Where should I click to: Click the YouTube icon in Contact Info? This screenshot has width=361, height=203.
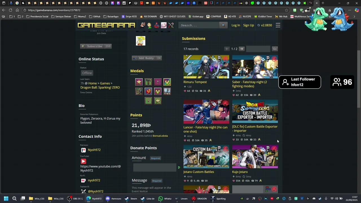tap(83, 161)
